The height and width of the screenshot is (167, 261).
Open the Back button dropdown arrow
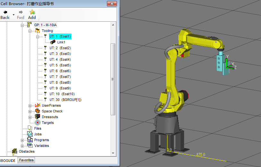13,15
